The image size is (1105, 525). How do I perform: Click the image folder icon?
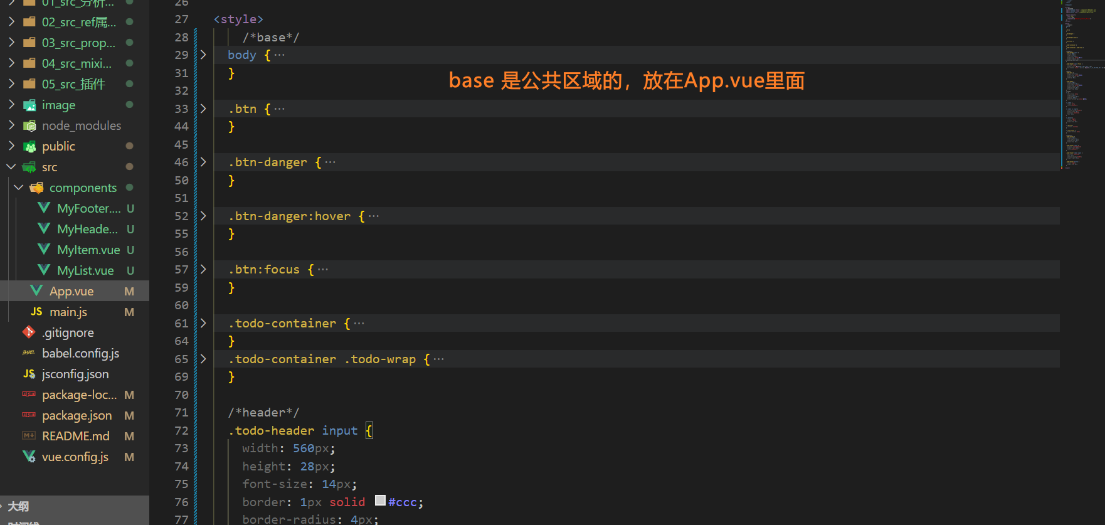point(29,105)
